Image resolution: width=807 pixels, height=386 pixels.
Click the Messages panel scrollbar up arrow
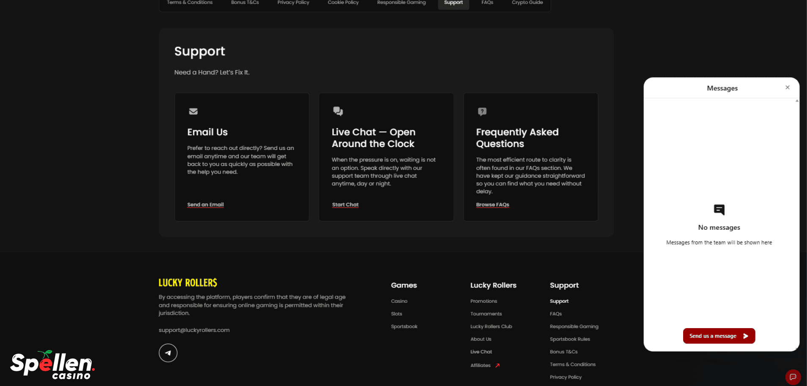(x=797, y=101)
